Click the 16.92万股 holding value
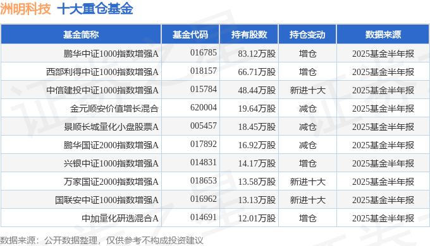The height and width of the screenshot is (246, 430). 257,145
